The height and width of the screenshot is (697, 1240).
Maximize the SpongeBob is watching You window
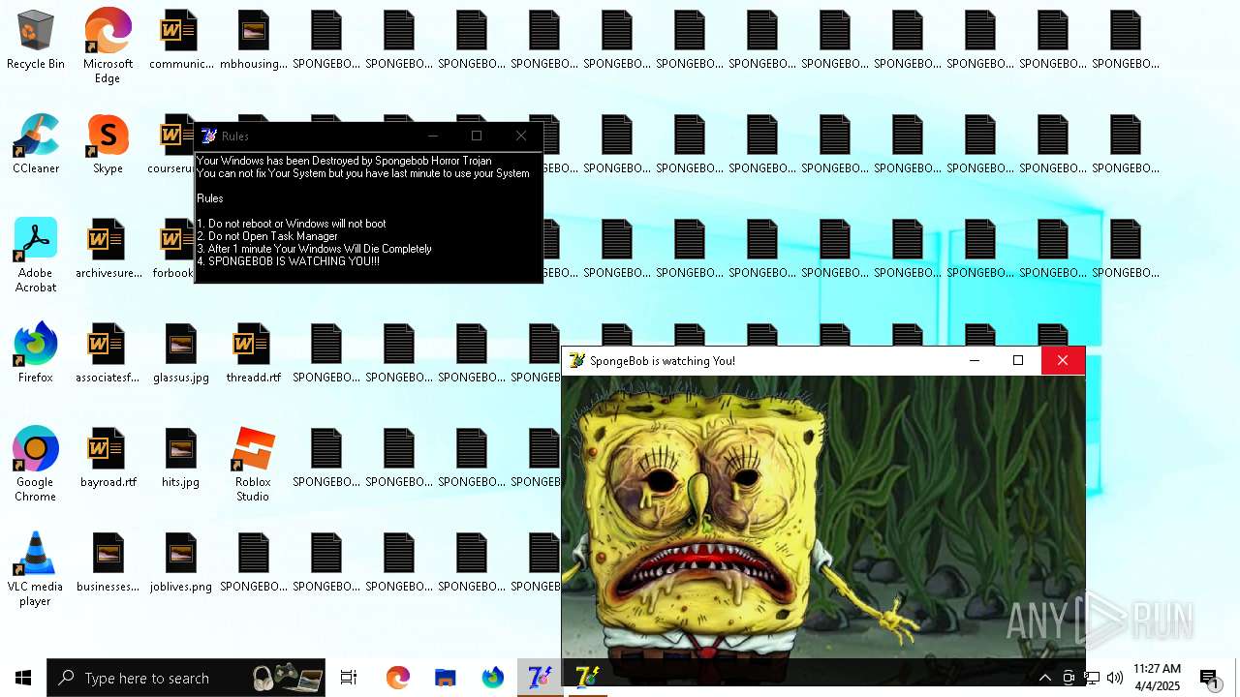(1018, 360)
